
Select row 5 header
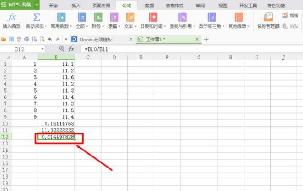[5, 90]
